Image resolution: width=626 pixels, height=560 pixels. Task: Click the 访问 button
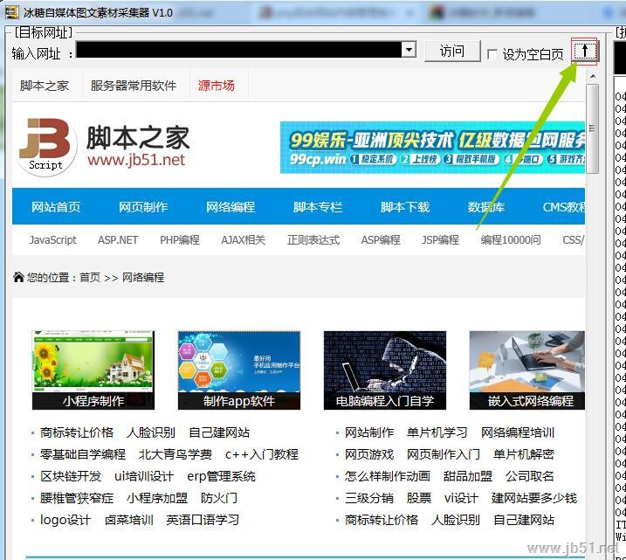[452, 52]
